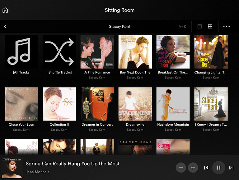Increase volume with the plus button
Image resolution: width=239 pixels, height=180 pixels.
click(193, 168)
